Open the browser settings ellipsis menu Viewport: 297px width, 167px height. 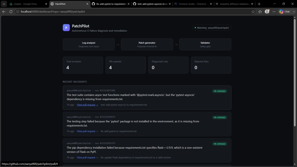[274, 11]
